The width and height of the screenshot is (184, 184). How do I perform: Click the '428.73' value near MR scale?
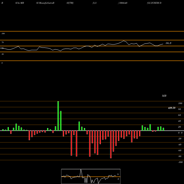pyautogui.click(x=171, y=108)
